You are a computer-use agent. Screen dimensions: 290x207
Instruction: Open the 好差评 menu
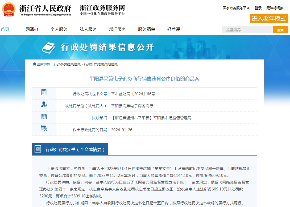pyautogui.click(x=173, y=29)
